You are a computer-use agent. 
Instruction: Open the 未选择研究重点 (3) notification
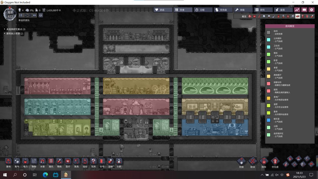pyautogui.click(x=16, y=29)
